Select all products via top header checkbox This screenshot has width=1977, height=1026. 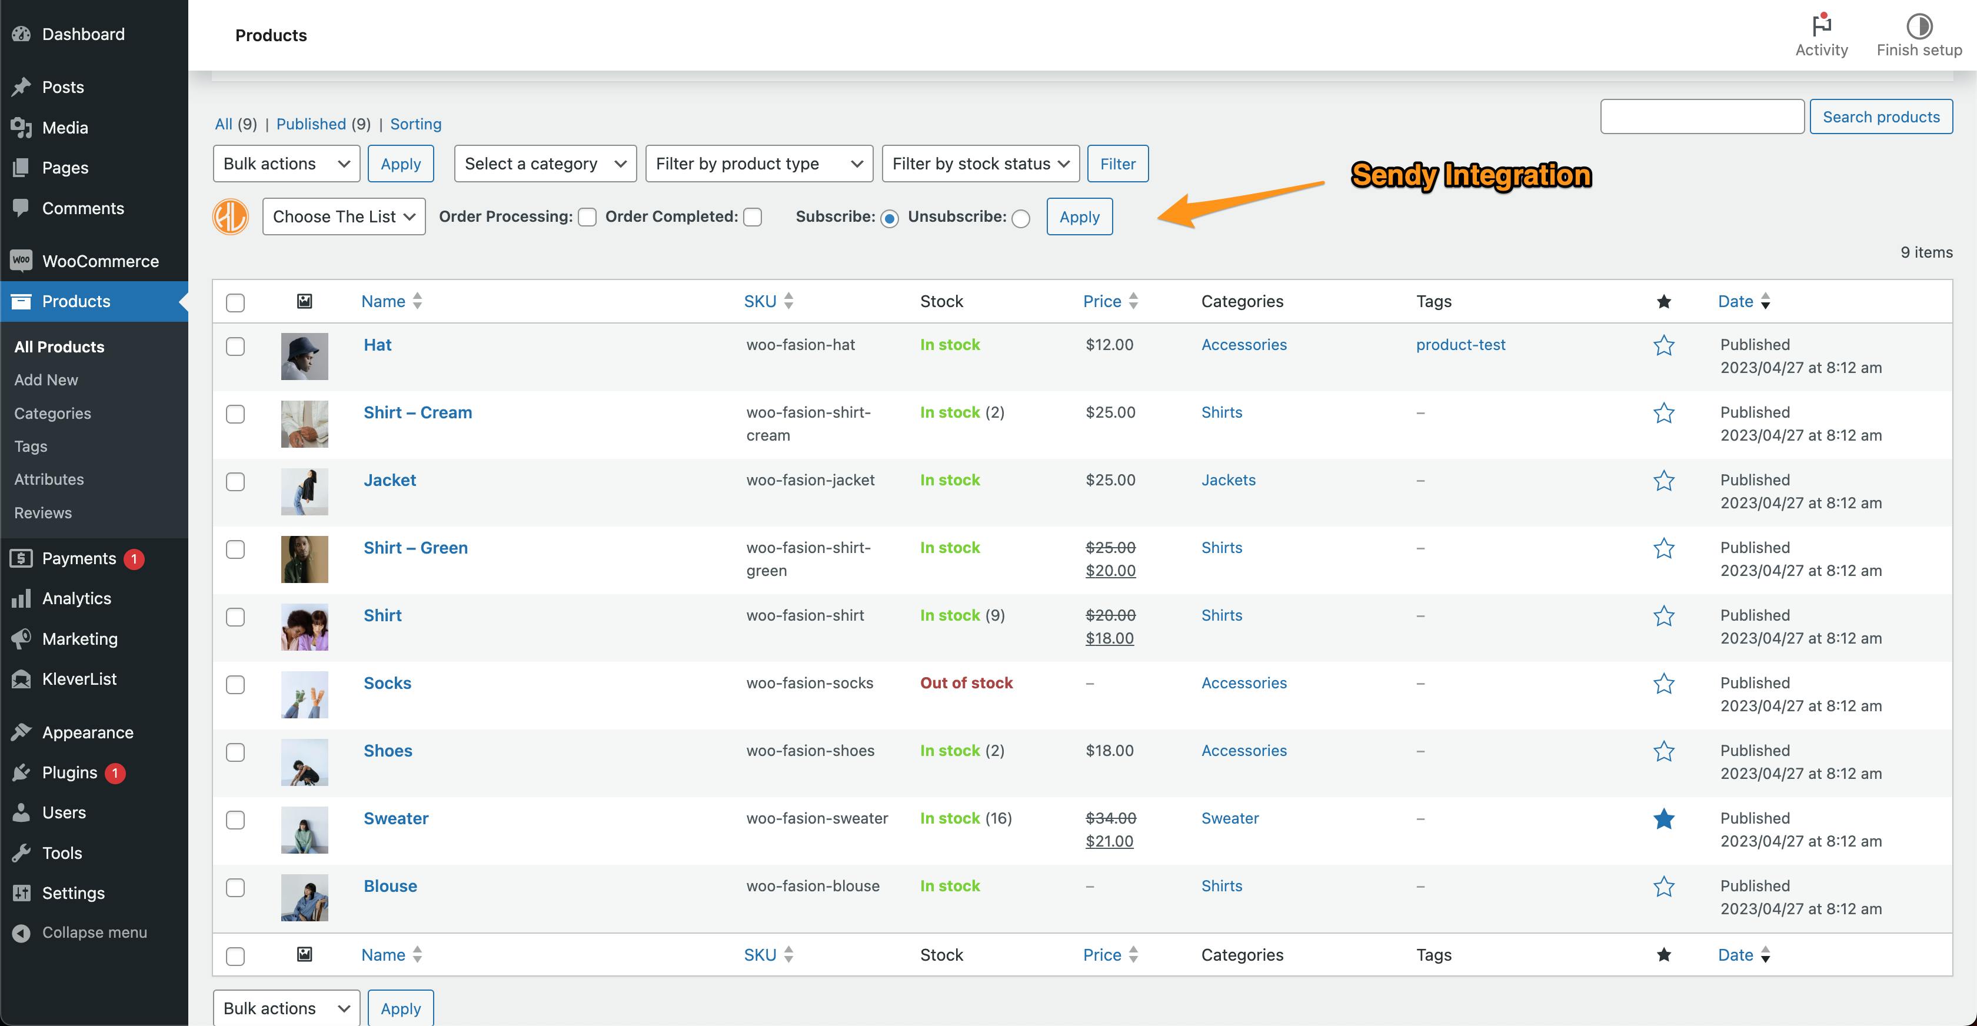point(235,302)
